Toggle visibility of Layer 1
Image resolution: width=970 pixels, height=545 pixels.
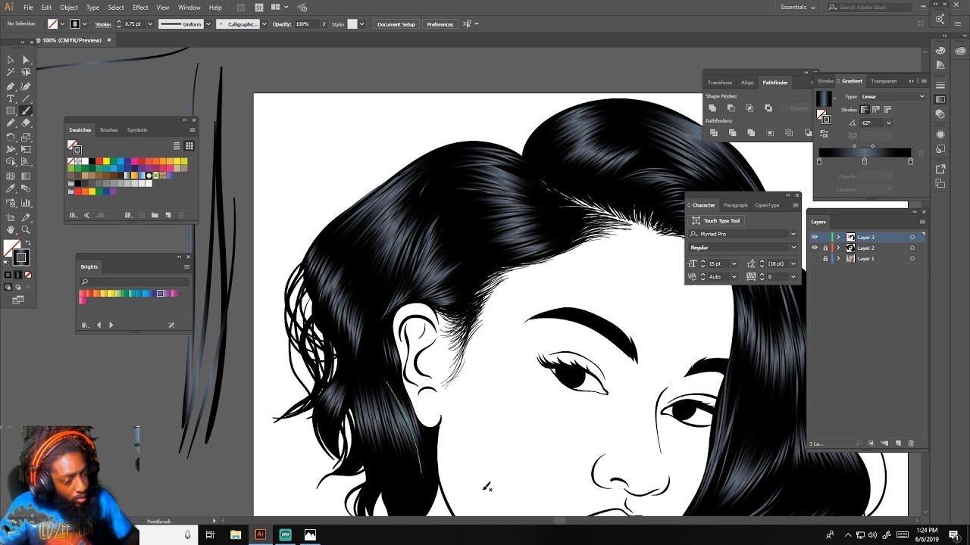[x=815, y=258]
